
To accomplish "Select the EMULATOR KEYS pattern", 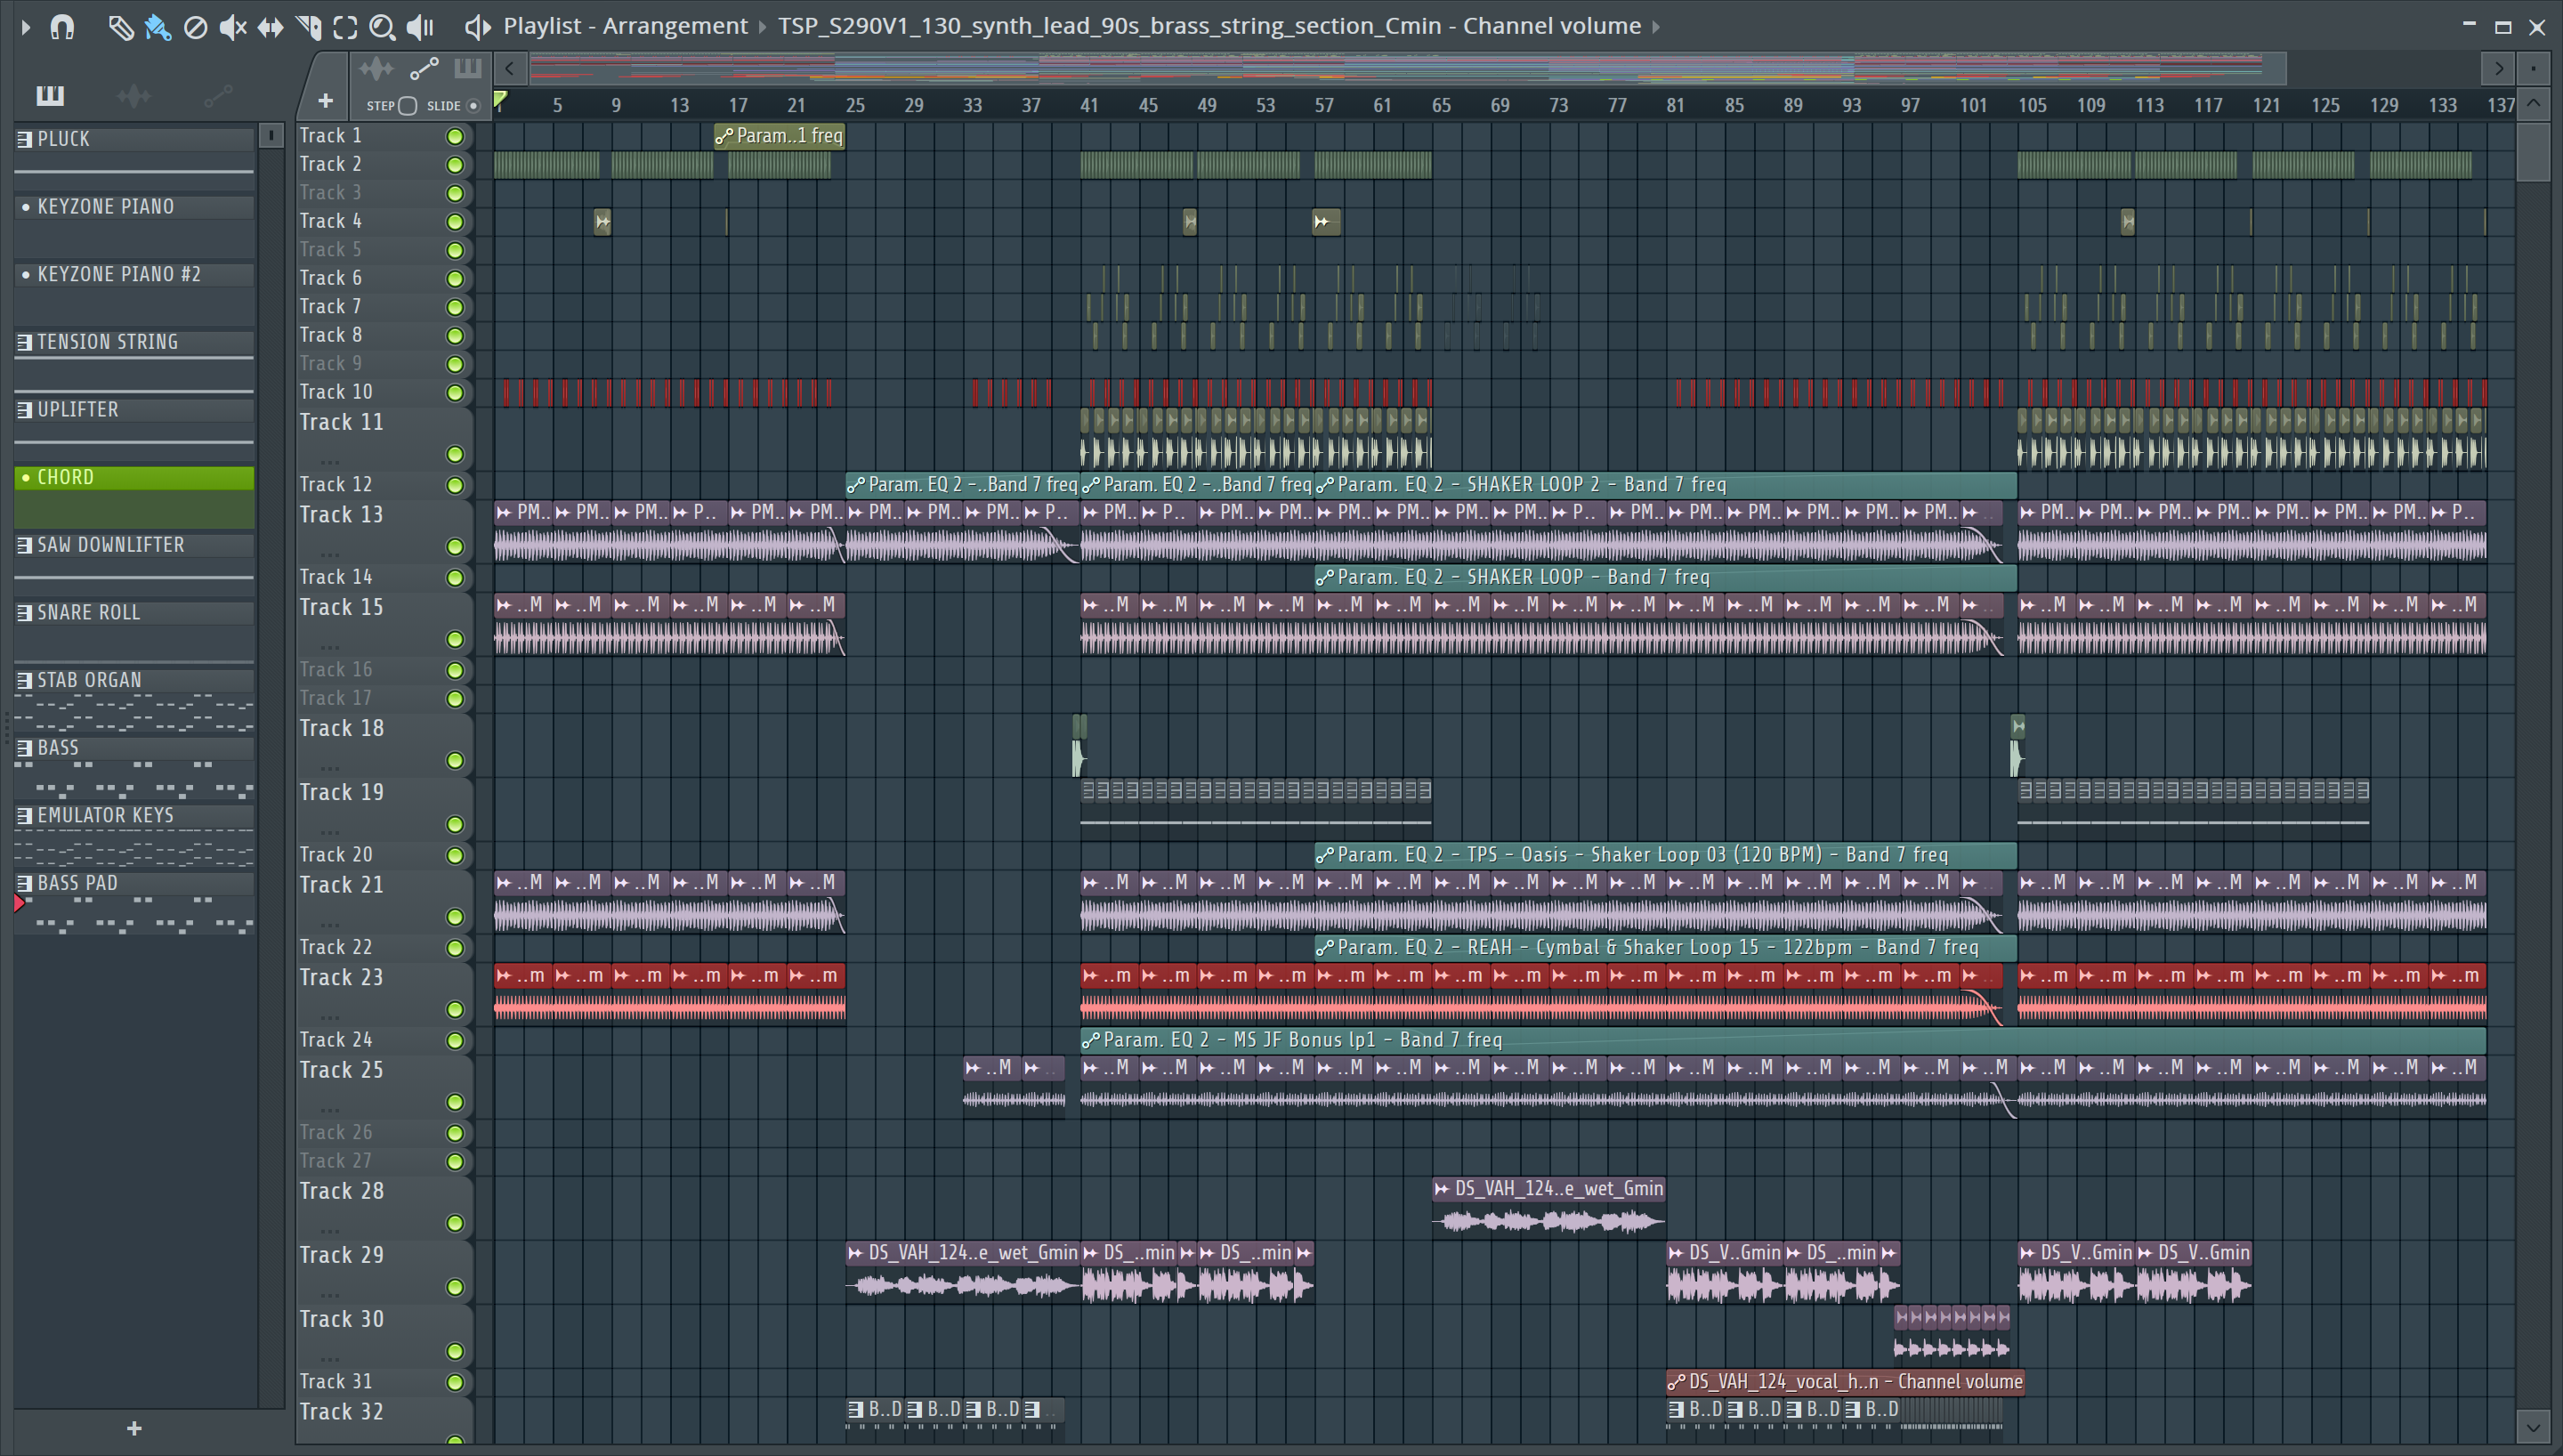I will point(134,815).
